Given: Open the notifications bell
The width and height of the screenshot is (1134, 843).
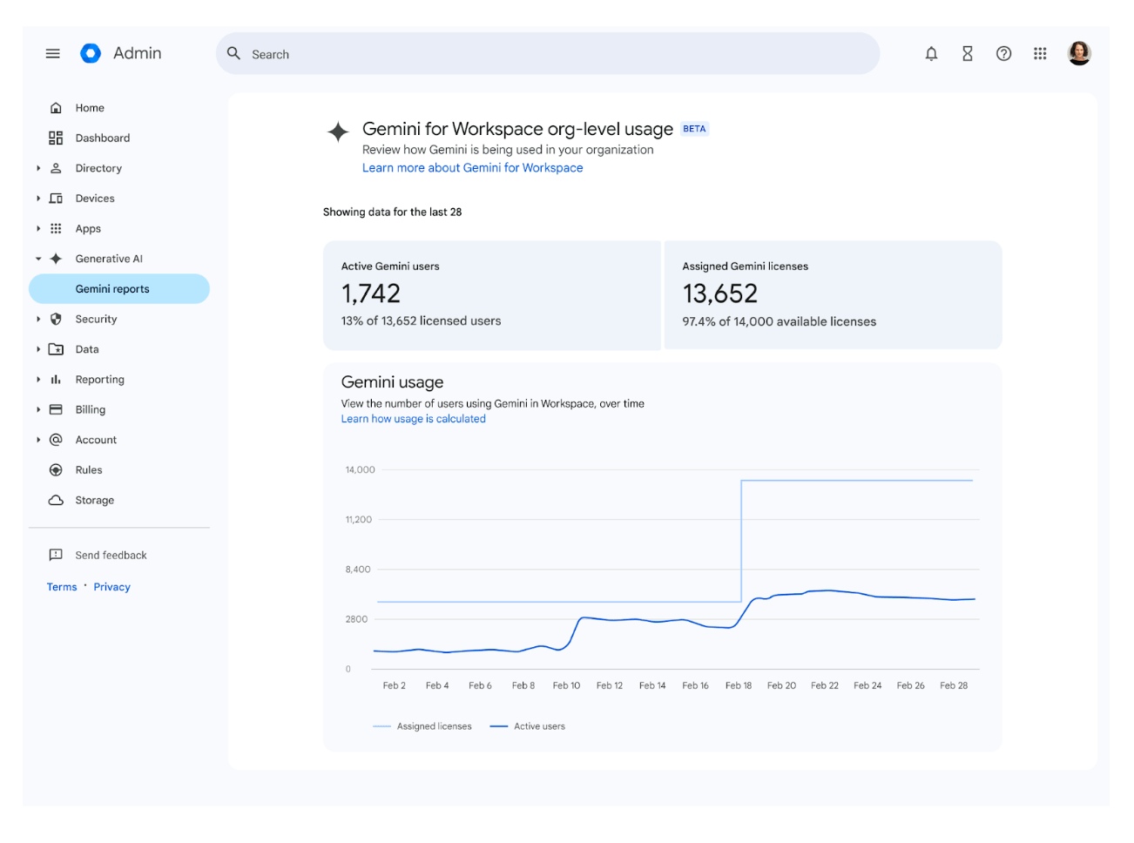Looking at the screenshot, I should click(931, 54).
